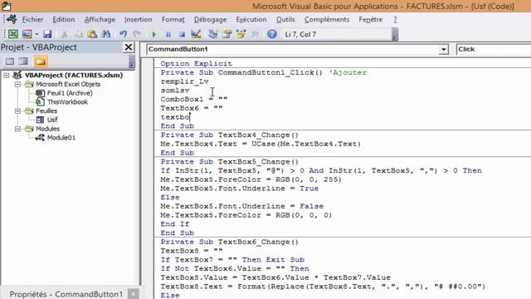531x299 pixels.
Task: Open the Compléments menu
Action: [326, 20]
